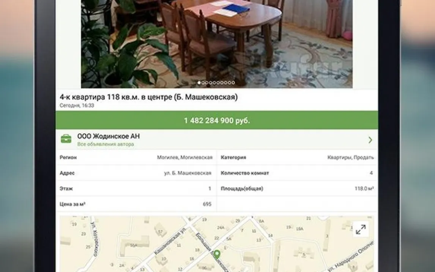Jump to the last photo carousel dot
This screenshot has width=435, height=272.
click(233, 83)
